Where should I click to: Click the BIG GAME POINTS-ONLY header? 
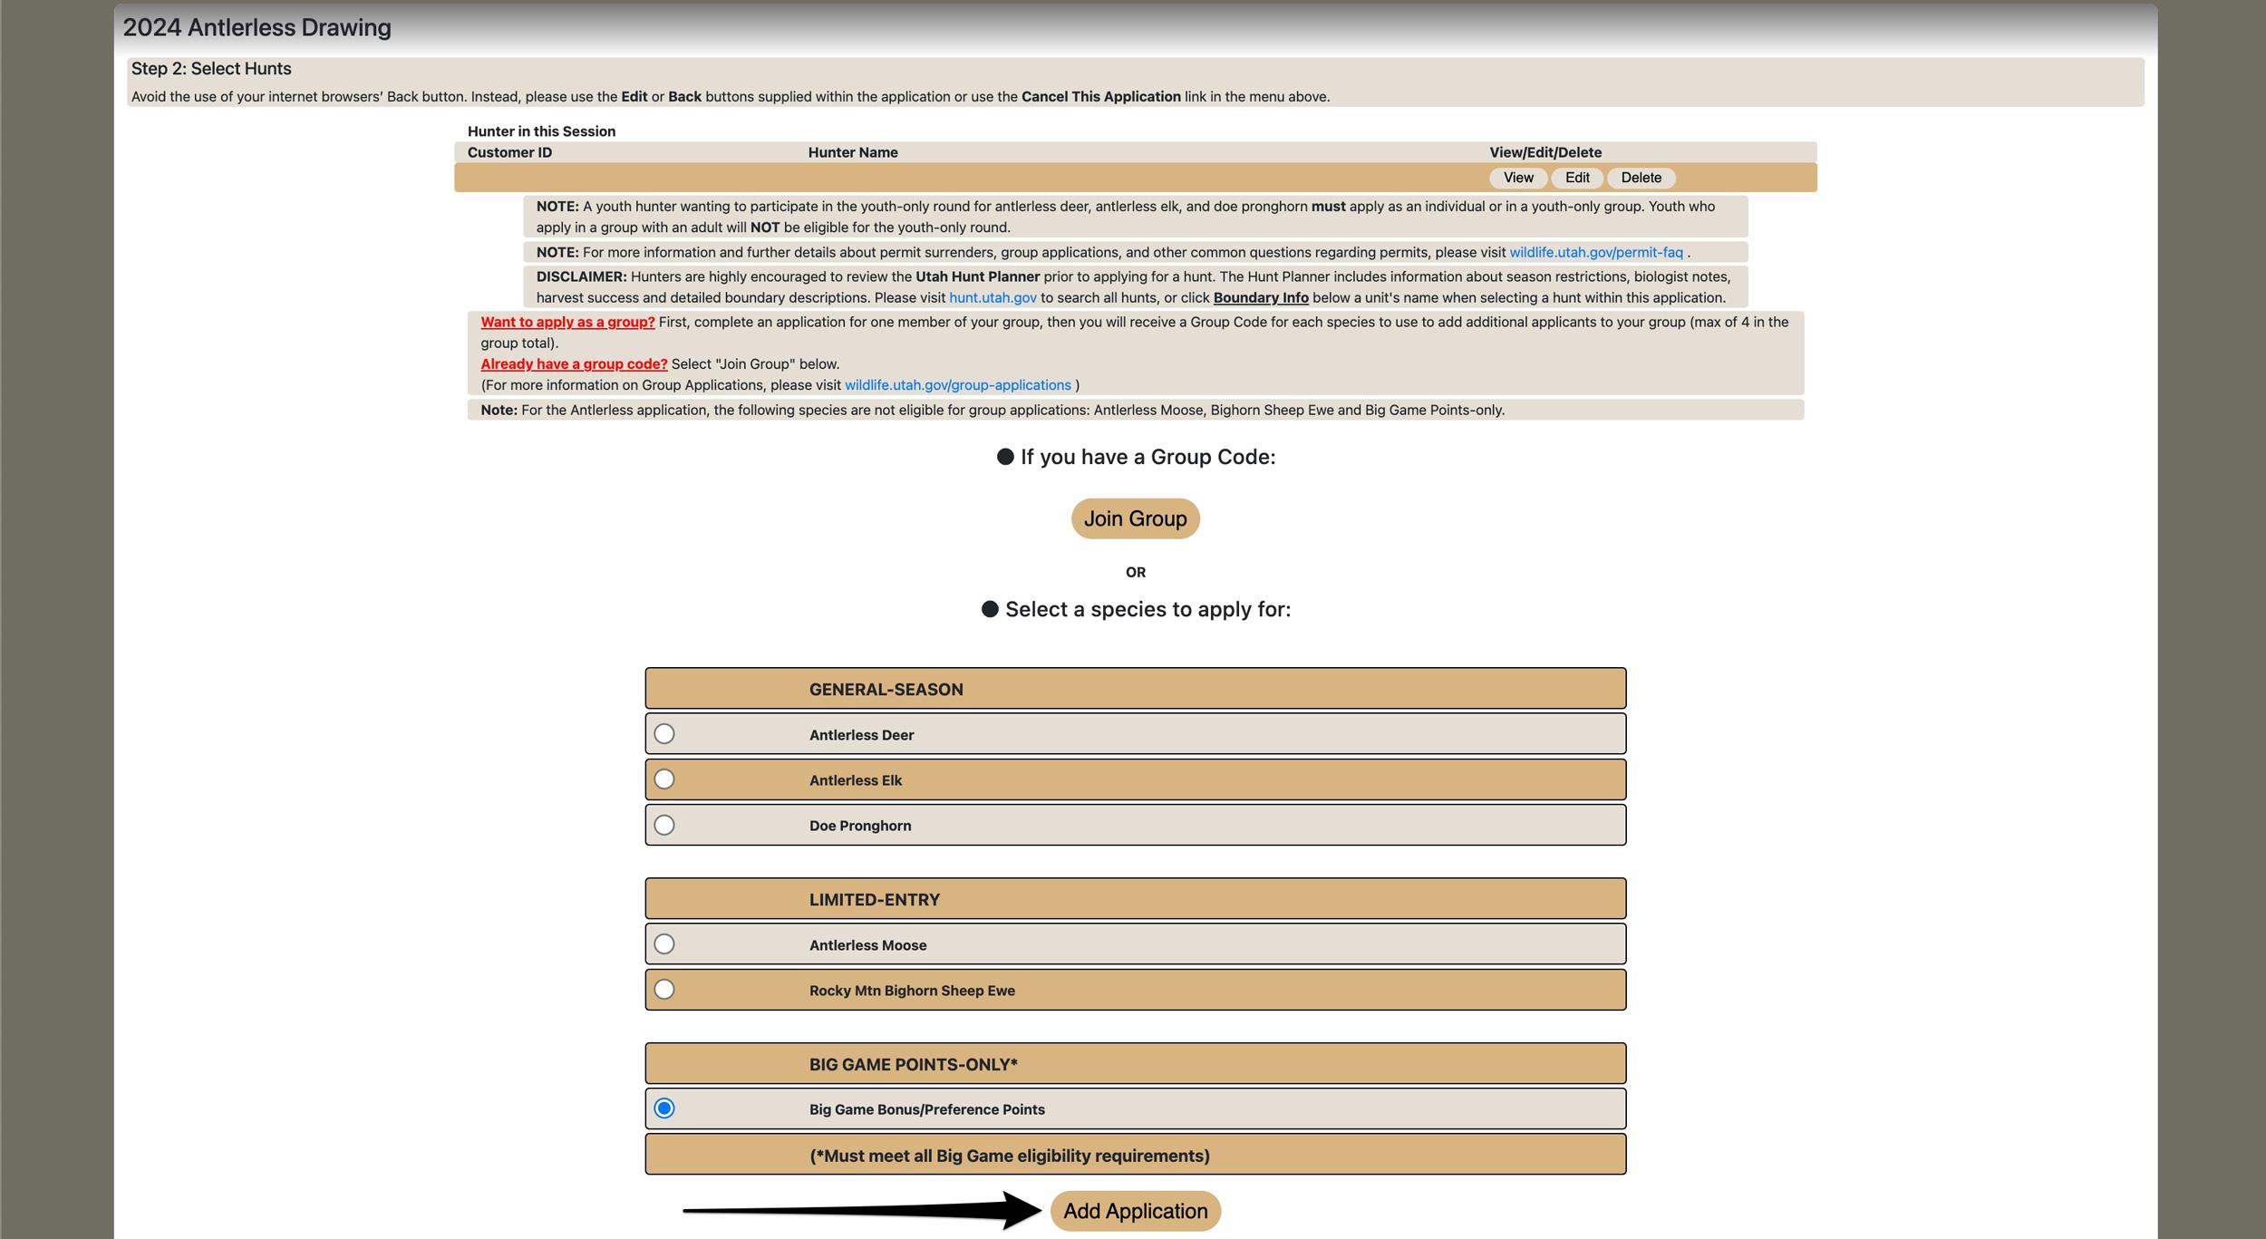tap(913, 1065)
